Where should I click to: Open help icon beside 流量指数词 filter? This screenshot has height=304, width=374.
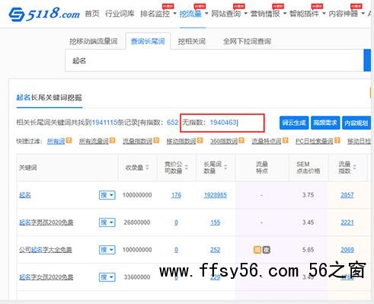156,140
